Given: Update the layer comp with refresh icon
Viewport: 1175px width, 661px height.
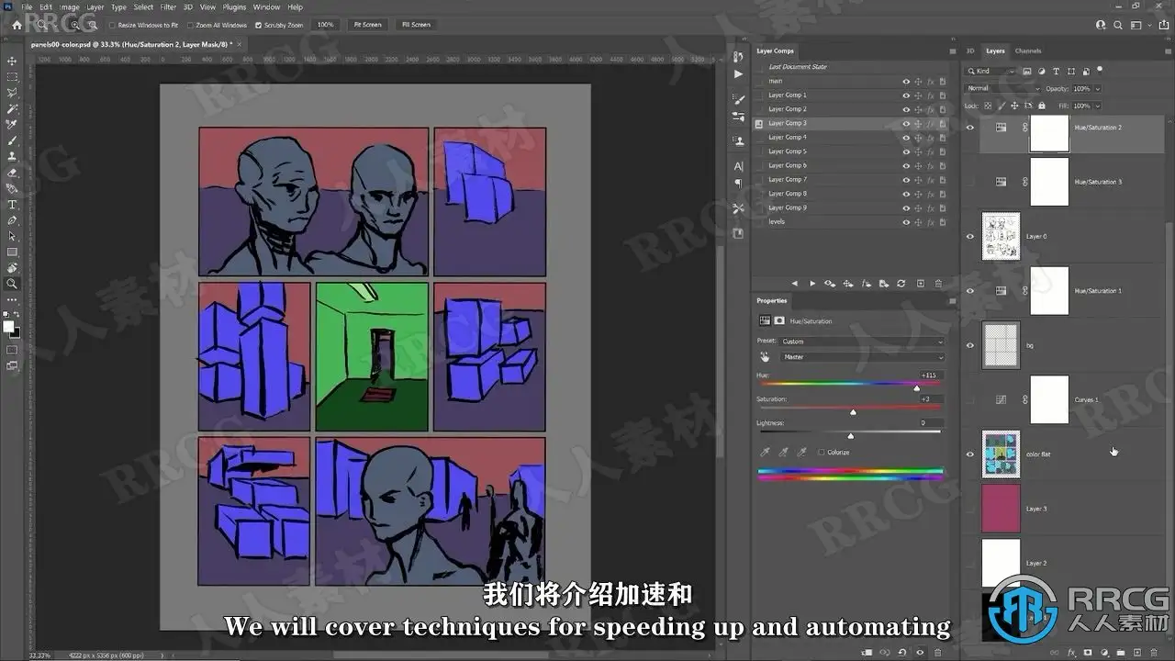Looking at the screenshot, I should [901, 284].
